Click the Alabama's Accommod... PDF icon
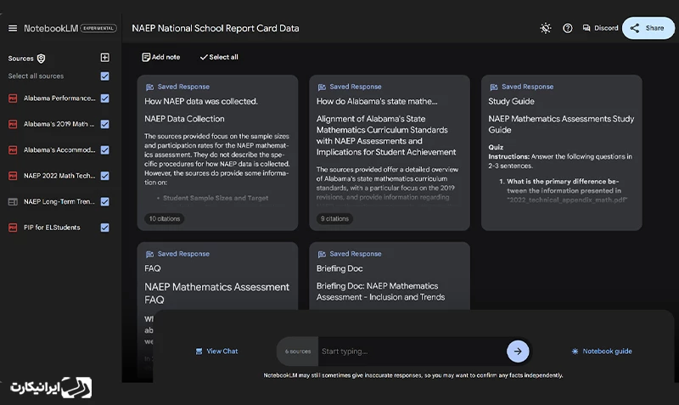The image size is (679, 405). (13, 150)
